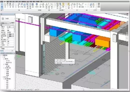
Task: Select the Mullion tool
Action: pos(33,5)
